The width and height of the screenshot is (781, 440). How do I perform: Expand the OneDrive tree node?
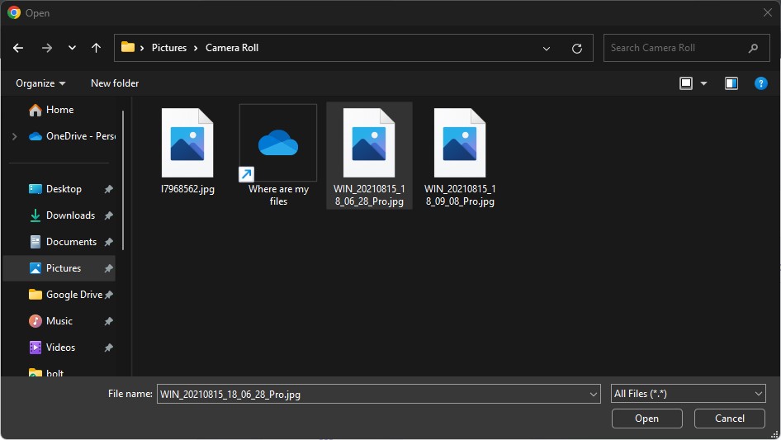point(14,136)
